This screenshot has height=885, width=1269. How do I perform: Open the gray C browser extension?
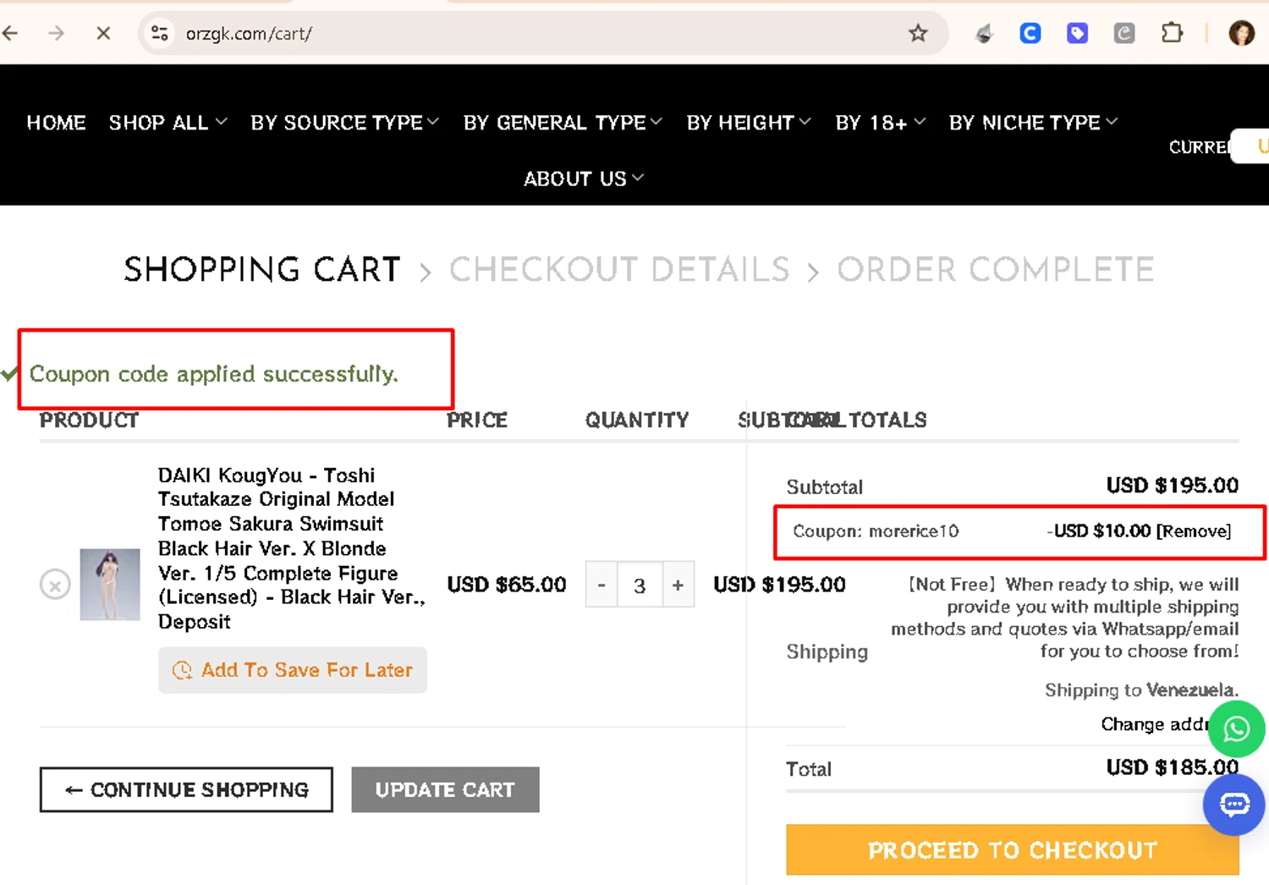[1123, 33]
